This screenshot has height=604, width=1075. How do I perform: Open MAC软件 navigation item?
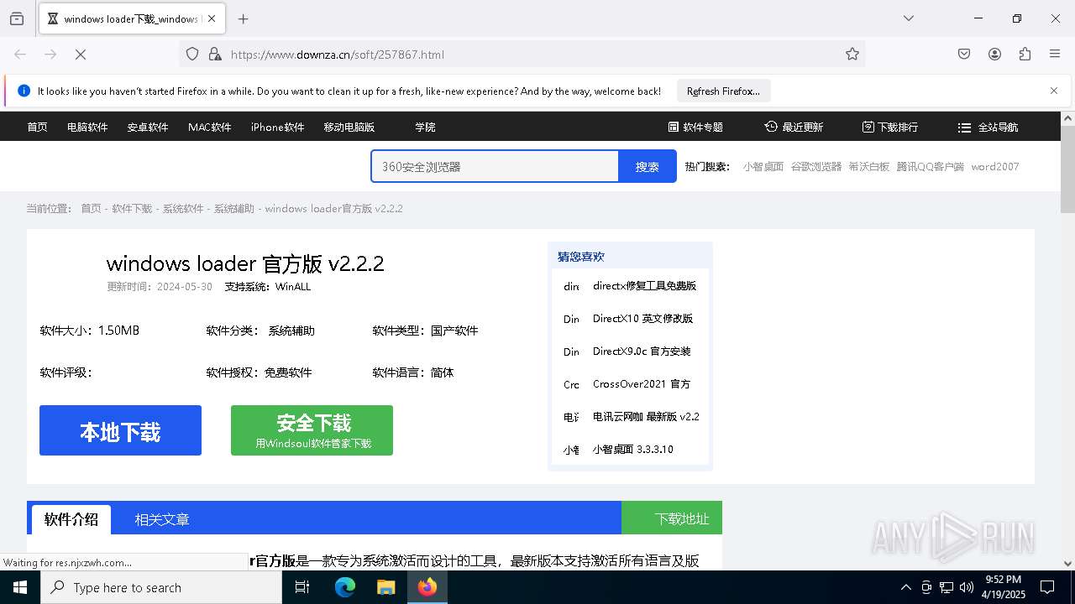pyautogui.click(x=209, y=128)
